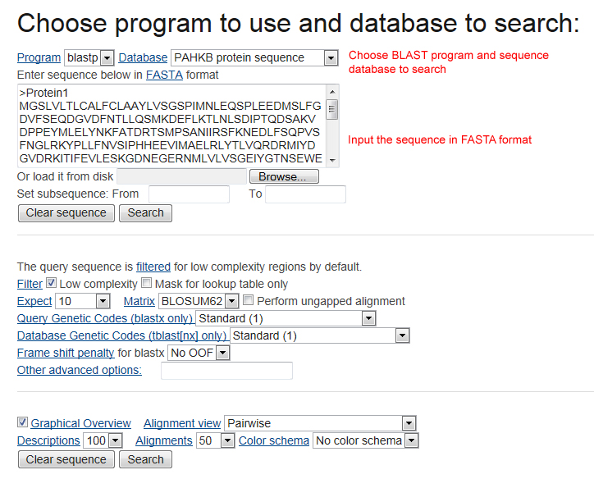Follow the Other advanced options link
This screenshot has height=479, width=594.
tap(80, 371)
